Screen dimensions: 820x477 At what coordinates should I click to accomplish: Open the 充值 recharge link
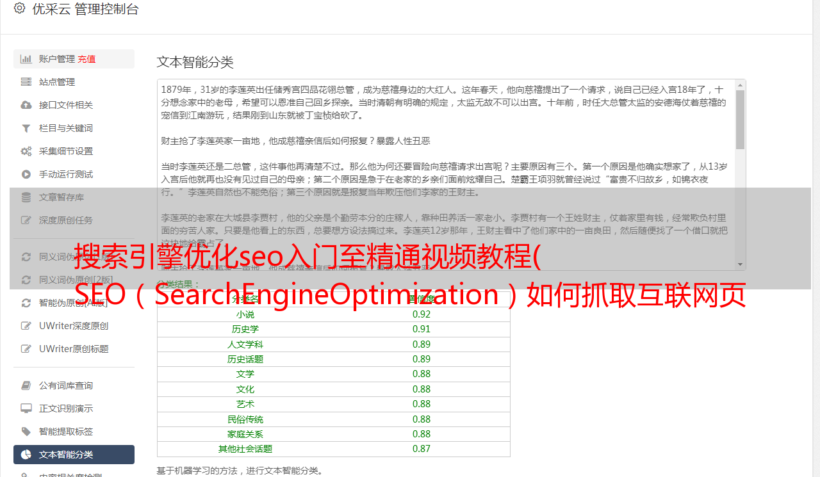(x=86, y=59)
